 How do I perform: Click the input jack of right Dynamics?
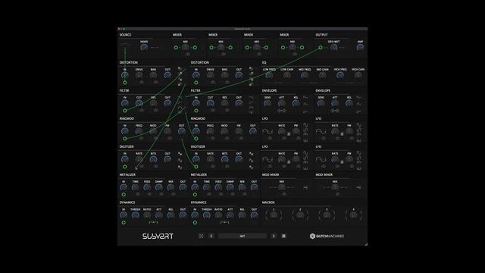click(x=195, y=222)
